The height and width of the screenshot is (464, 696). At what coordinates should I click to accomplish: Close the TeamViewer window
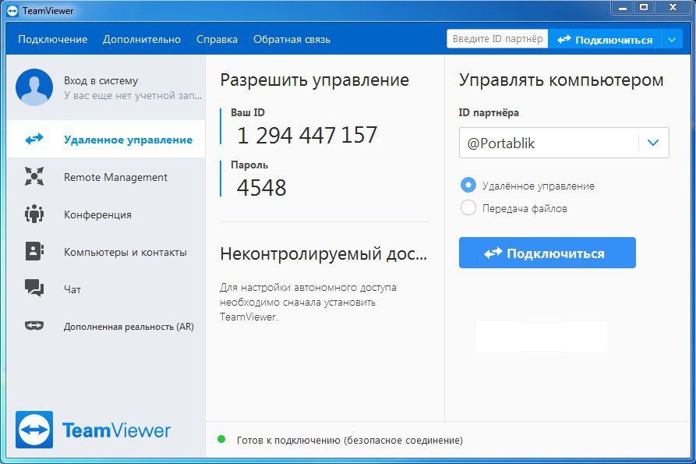[x=673, y=7]
